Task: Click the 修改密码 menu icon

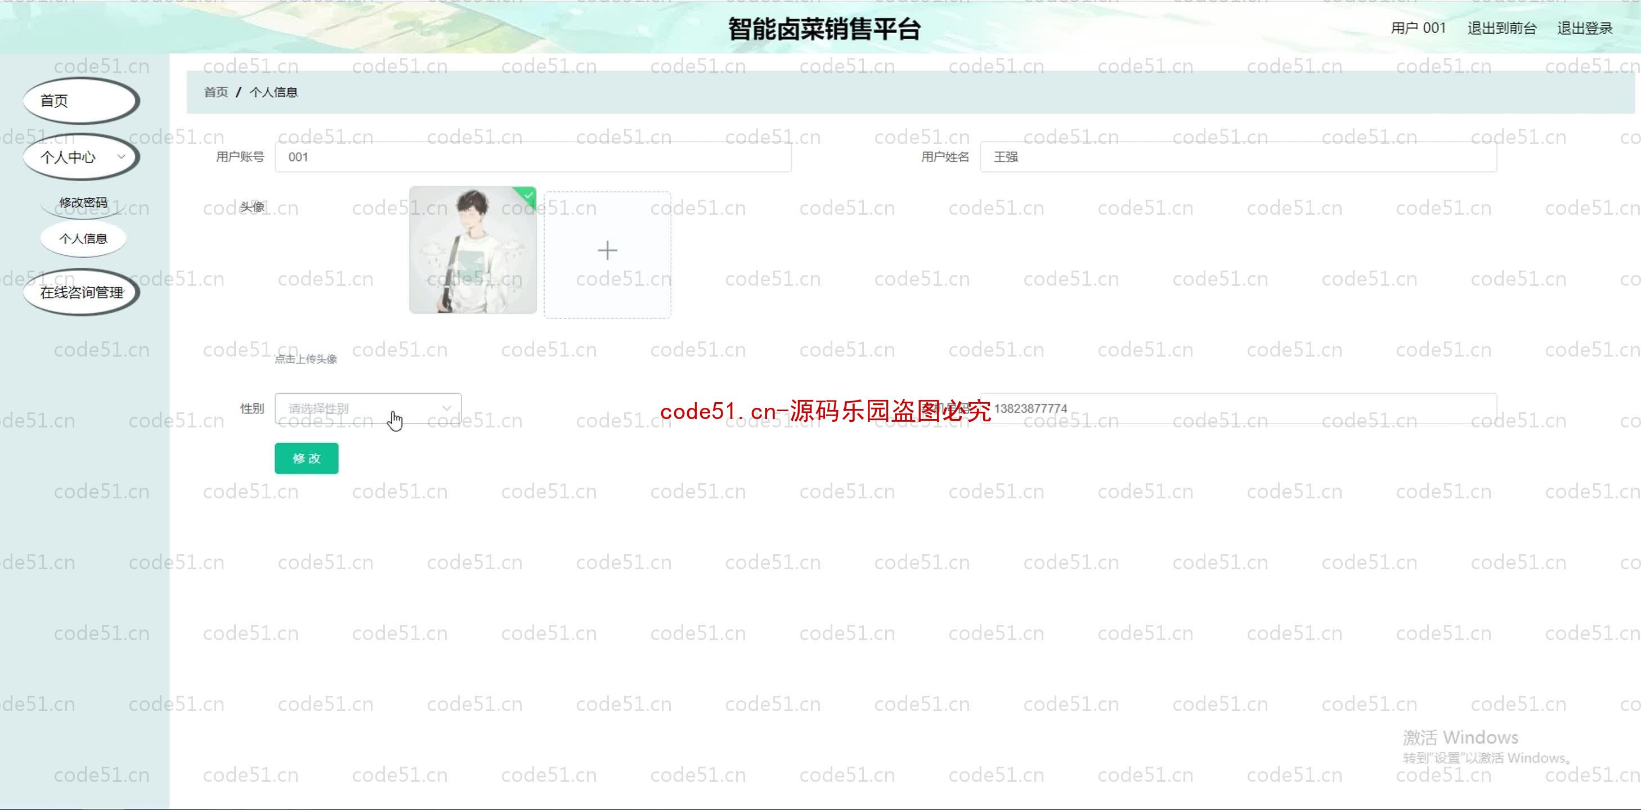Action: coord(83,201)
